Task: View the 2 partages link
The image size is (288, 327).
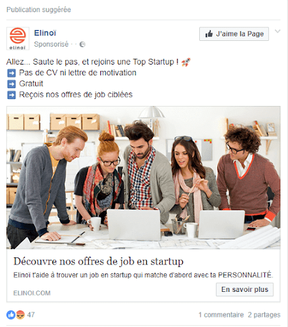Action: pyautogui.click(x=264, y=315)
